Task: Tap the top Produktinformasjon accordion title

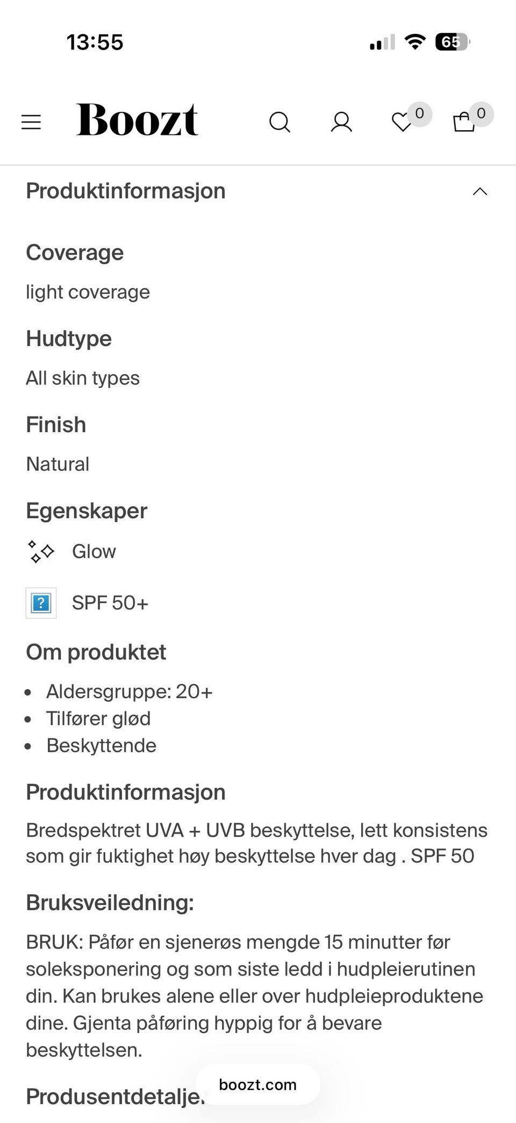Action: click(x=126, y=191)
